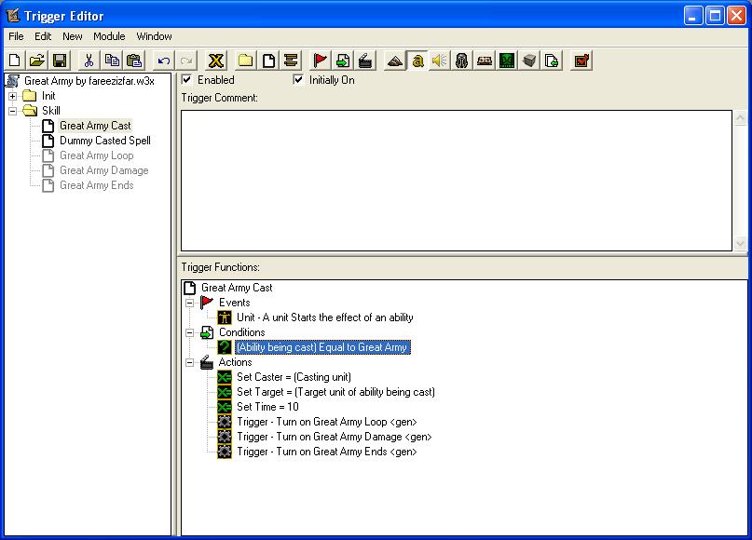752x540 pixels.
Task: Select the Great Army Ends trigger
Action: tap(96, 185)
